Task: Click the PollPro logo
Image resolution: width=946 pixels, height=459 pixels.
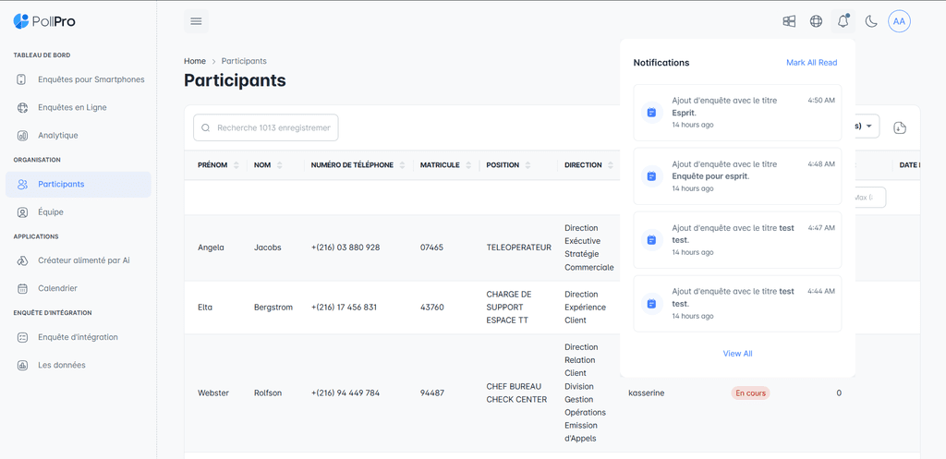Action: click(44, 20)
